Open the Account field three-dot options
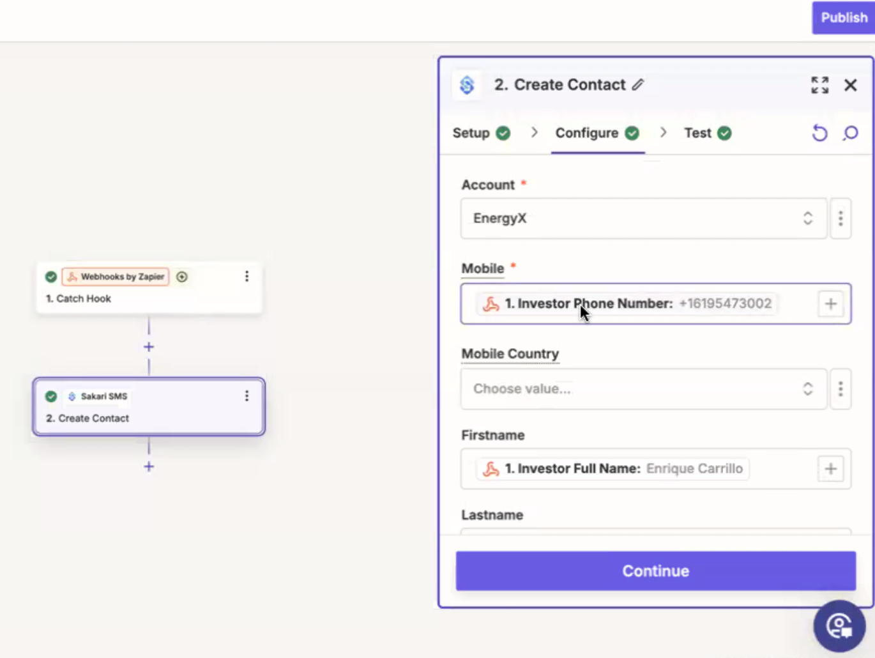This screenshot has width=875, height=658. (841, 218)
